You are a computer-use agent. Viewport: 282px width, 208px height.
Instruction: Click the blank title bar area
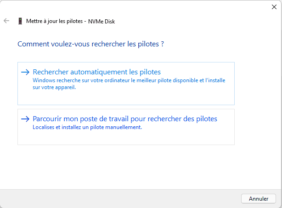tap(138, 6)
